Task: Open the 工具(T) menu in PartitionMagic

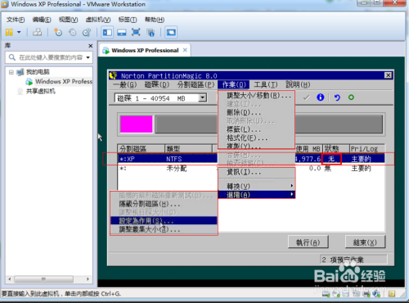Action: click(266, 84)
